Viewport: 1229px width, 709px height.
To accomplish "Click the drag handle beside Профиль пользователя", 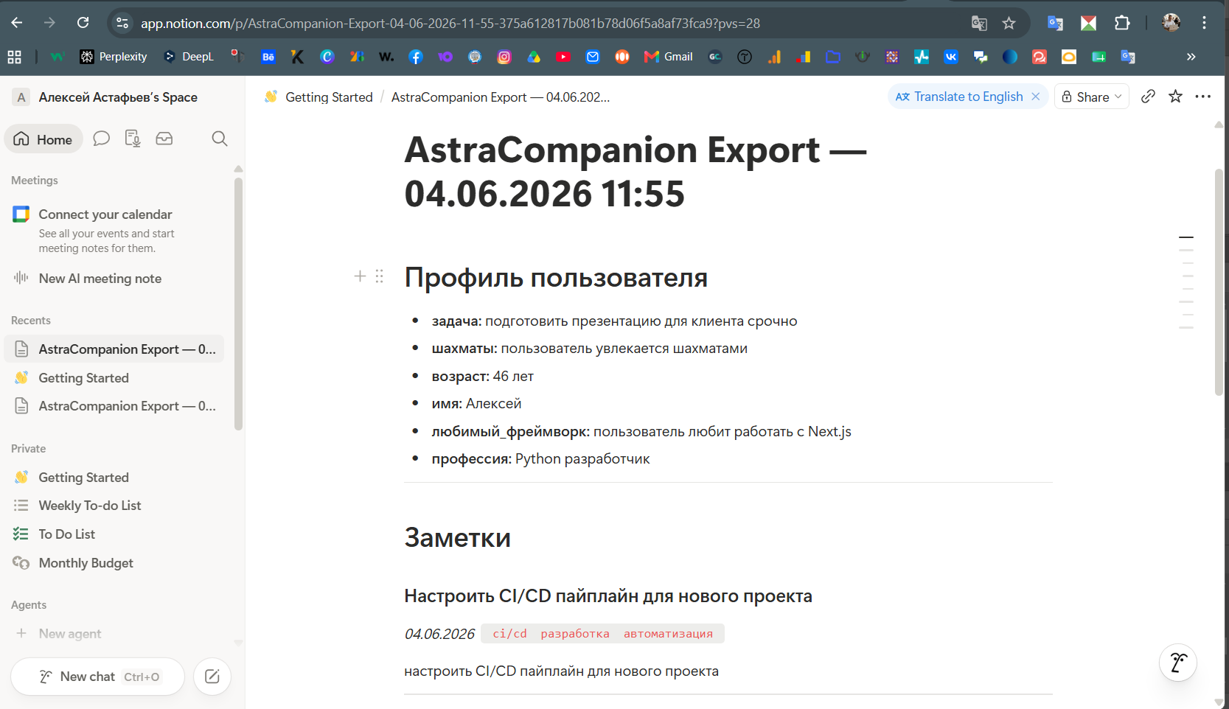I will (x=379, y=276).
